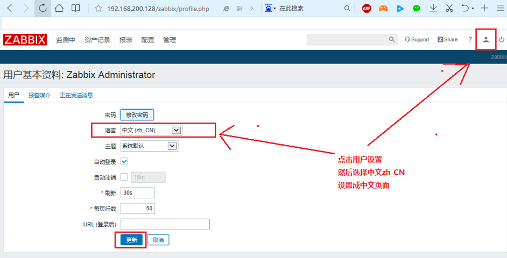Click the address bar URL
507x258 pixels.
pos(158,9)
